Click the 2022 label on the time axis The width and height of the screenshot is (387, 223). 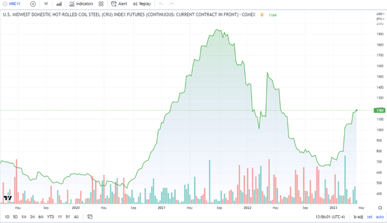click(247, 208)
